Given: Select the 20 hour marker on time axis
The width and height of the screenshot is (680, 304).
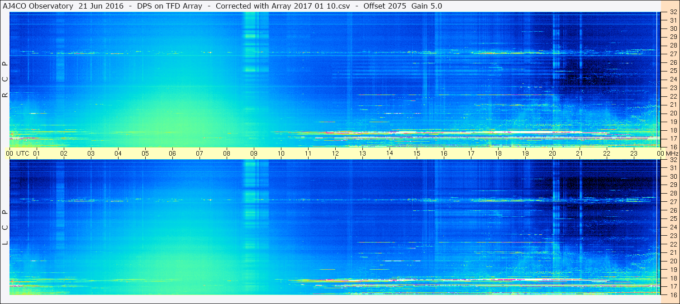Looking at the screenshot, I should [552, 153].
